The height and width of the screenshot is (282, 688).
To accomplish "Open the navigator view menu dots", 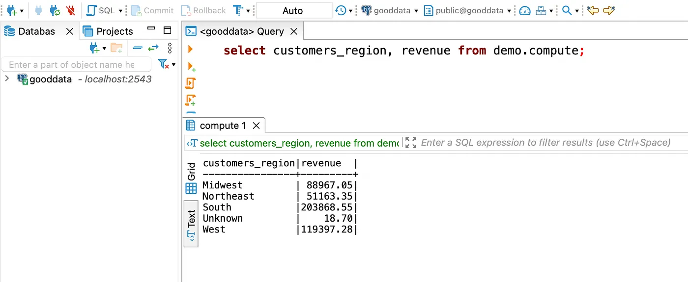I will [170, 48].
